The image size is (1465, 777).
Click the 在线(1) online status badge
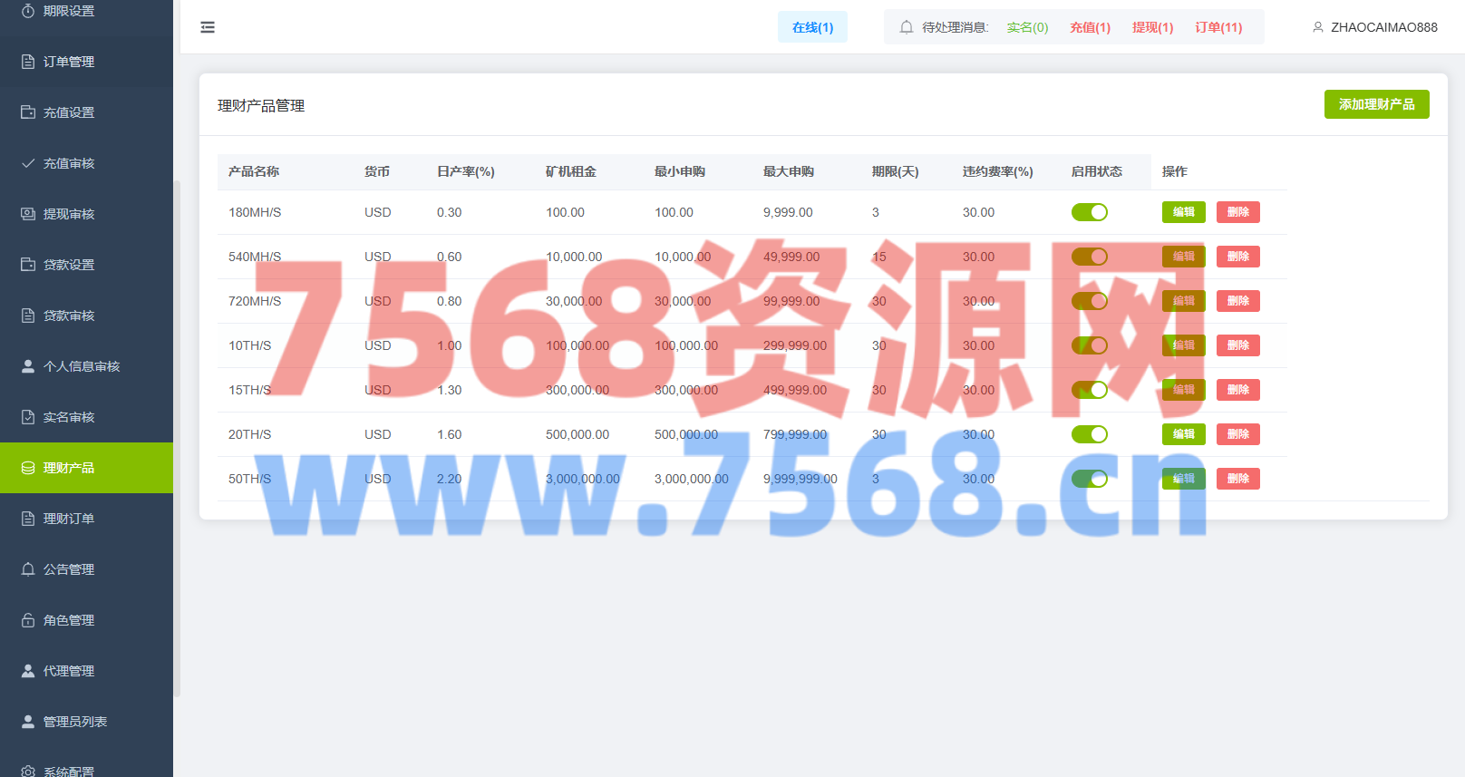(x=812, y=27)
